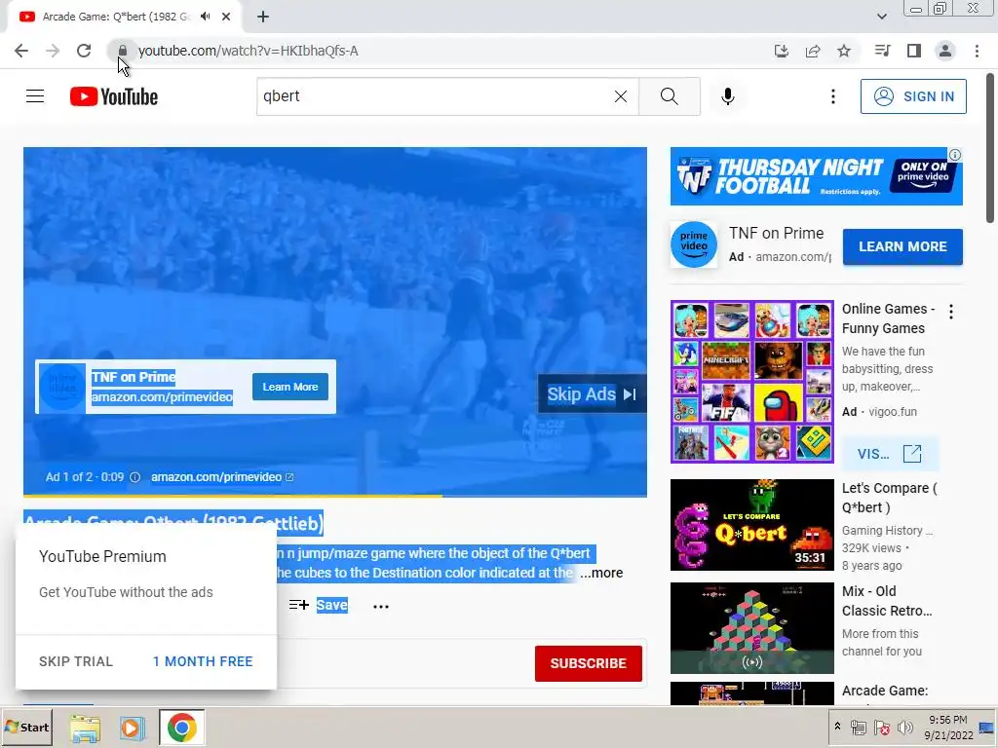
Task: Start voice search with the microphone
Action: click(x=728, y=96)
